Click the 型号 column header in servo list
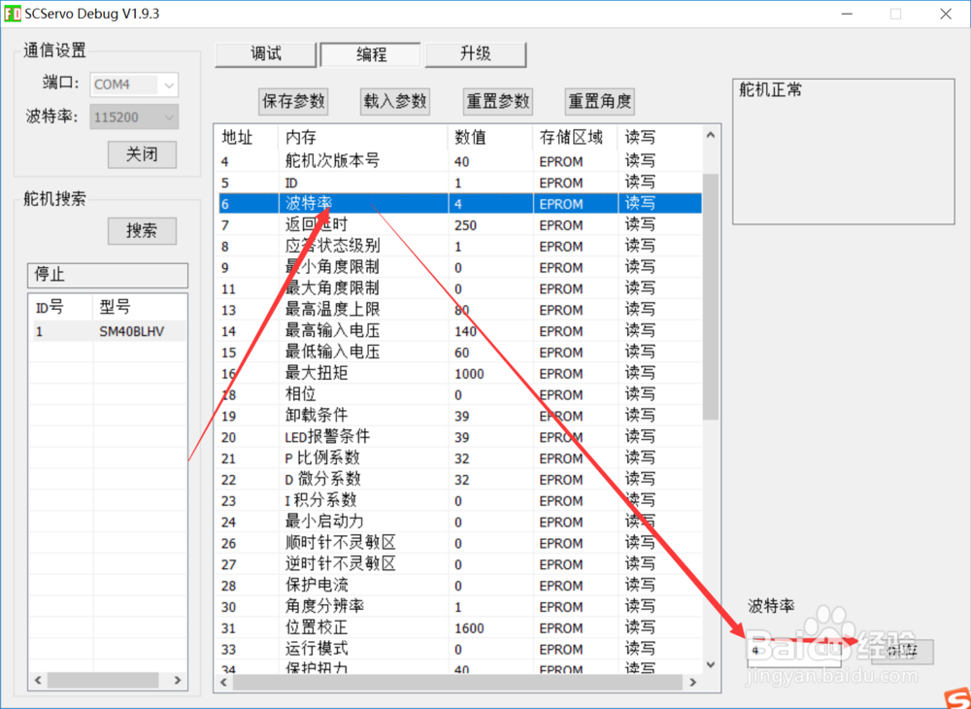This screenshot has width=971, height=709. coord(140,307)
